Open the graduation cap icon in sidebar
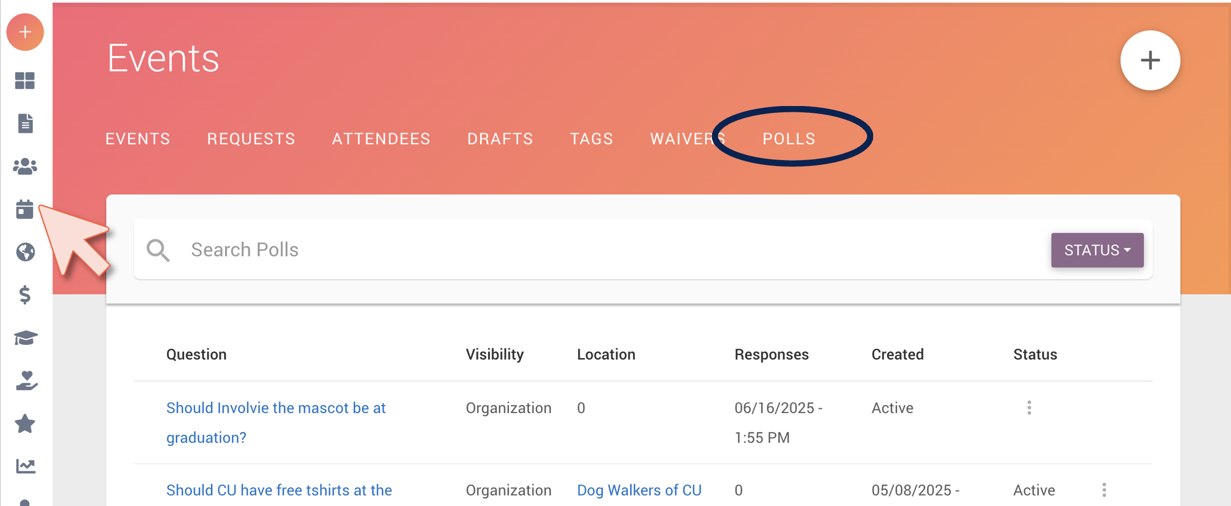1231x506 pixels. tap(25, 338)
